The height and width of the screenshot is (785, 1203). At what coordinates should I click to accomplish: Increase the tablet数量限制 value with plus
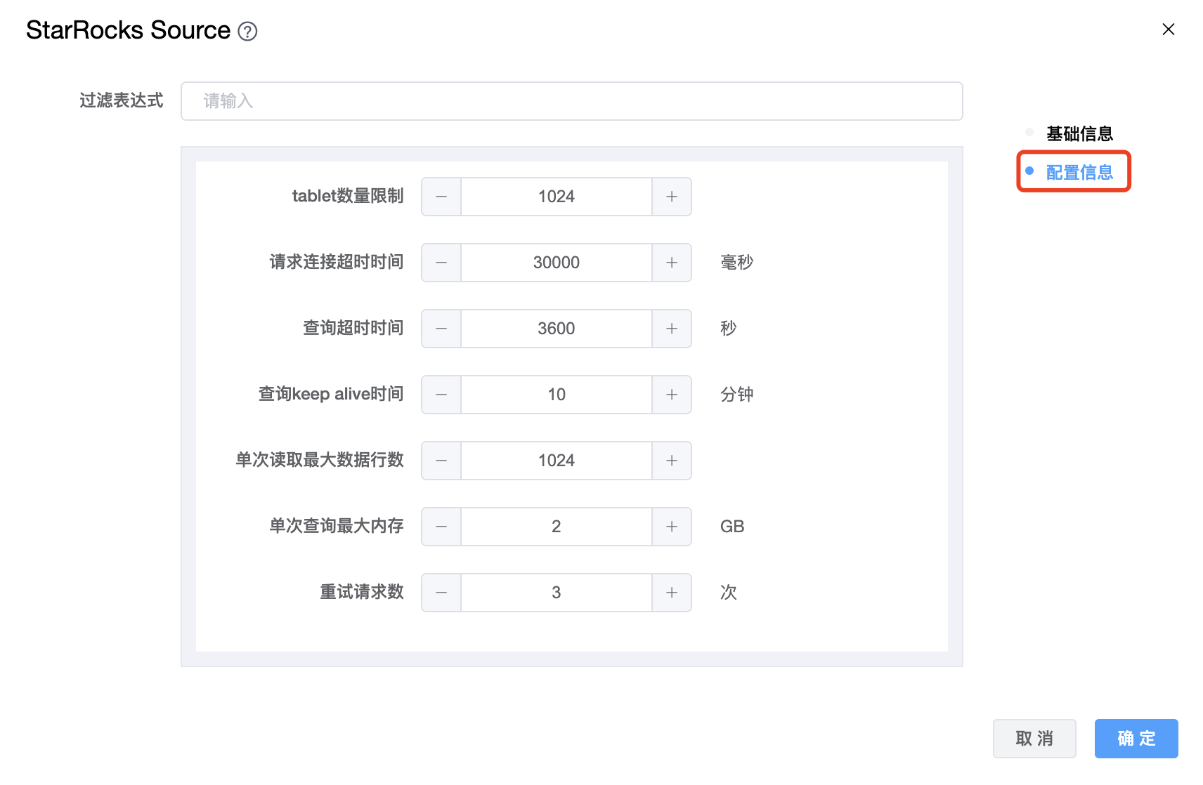pyautogui.click(x=672, y=197)
